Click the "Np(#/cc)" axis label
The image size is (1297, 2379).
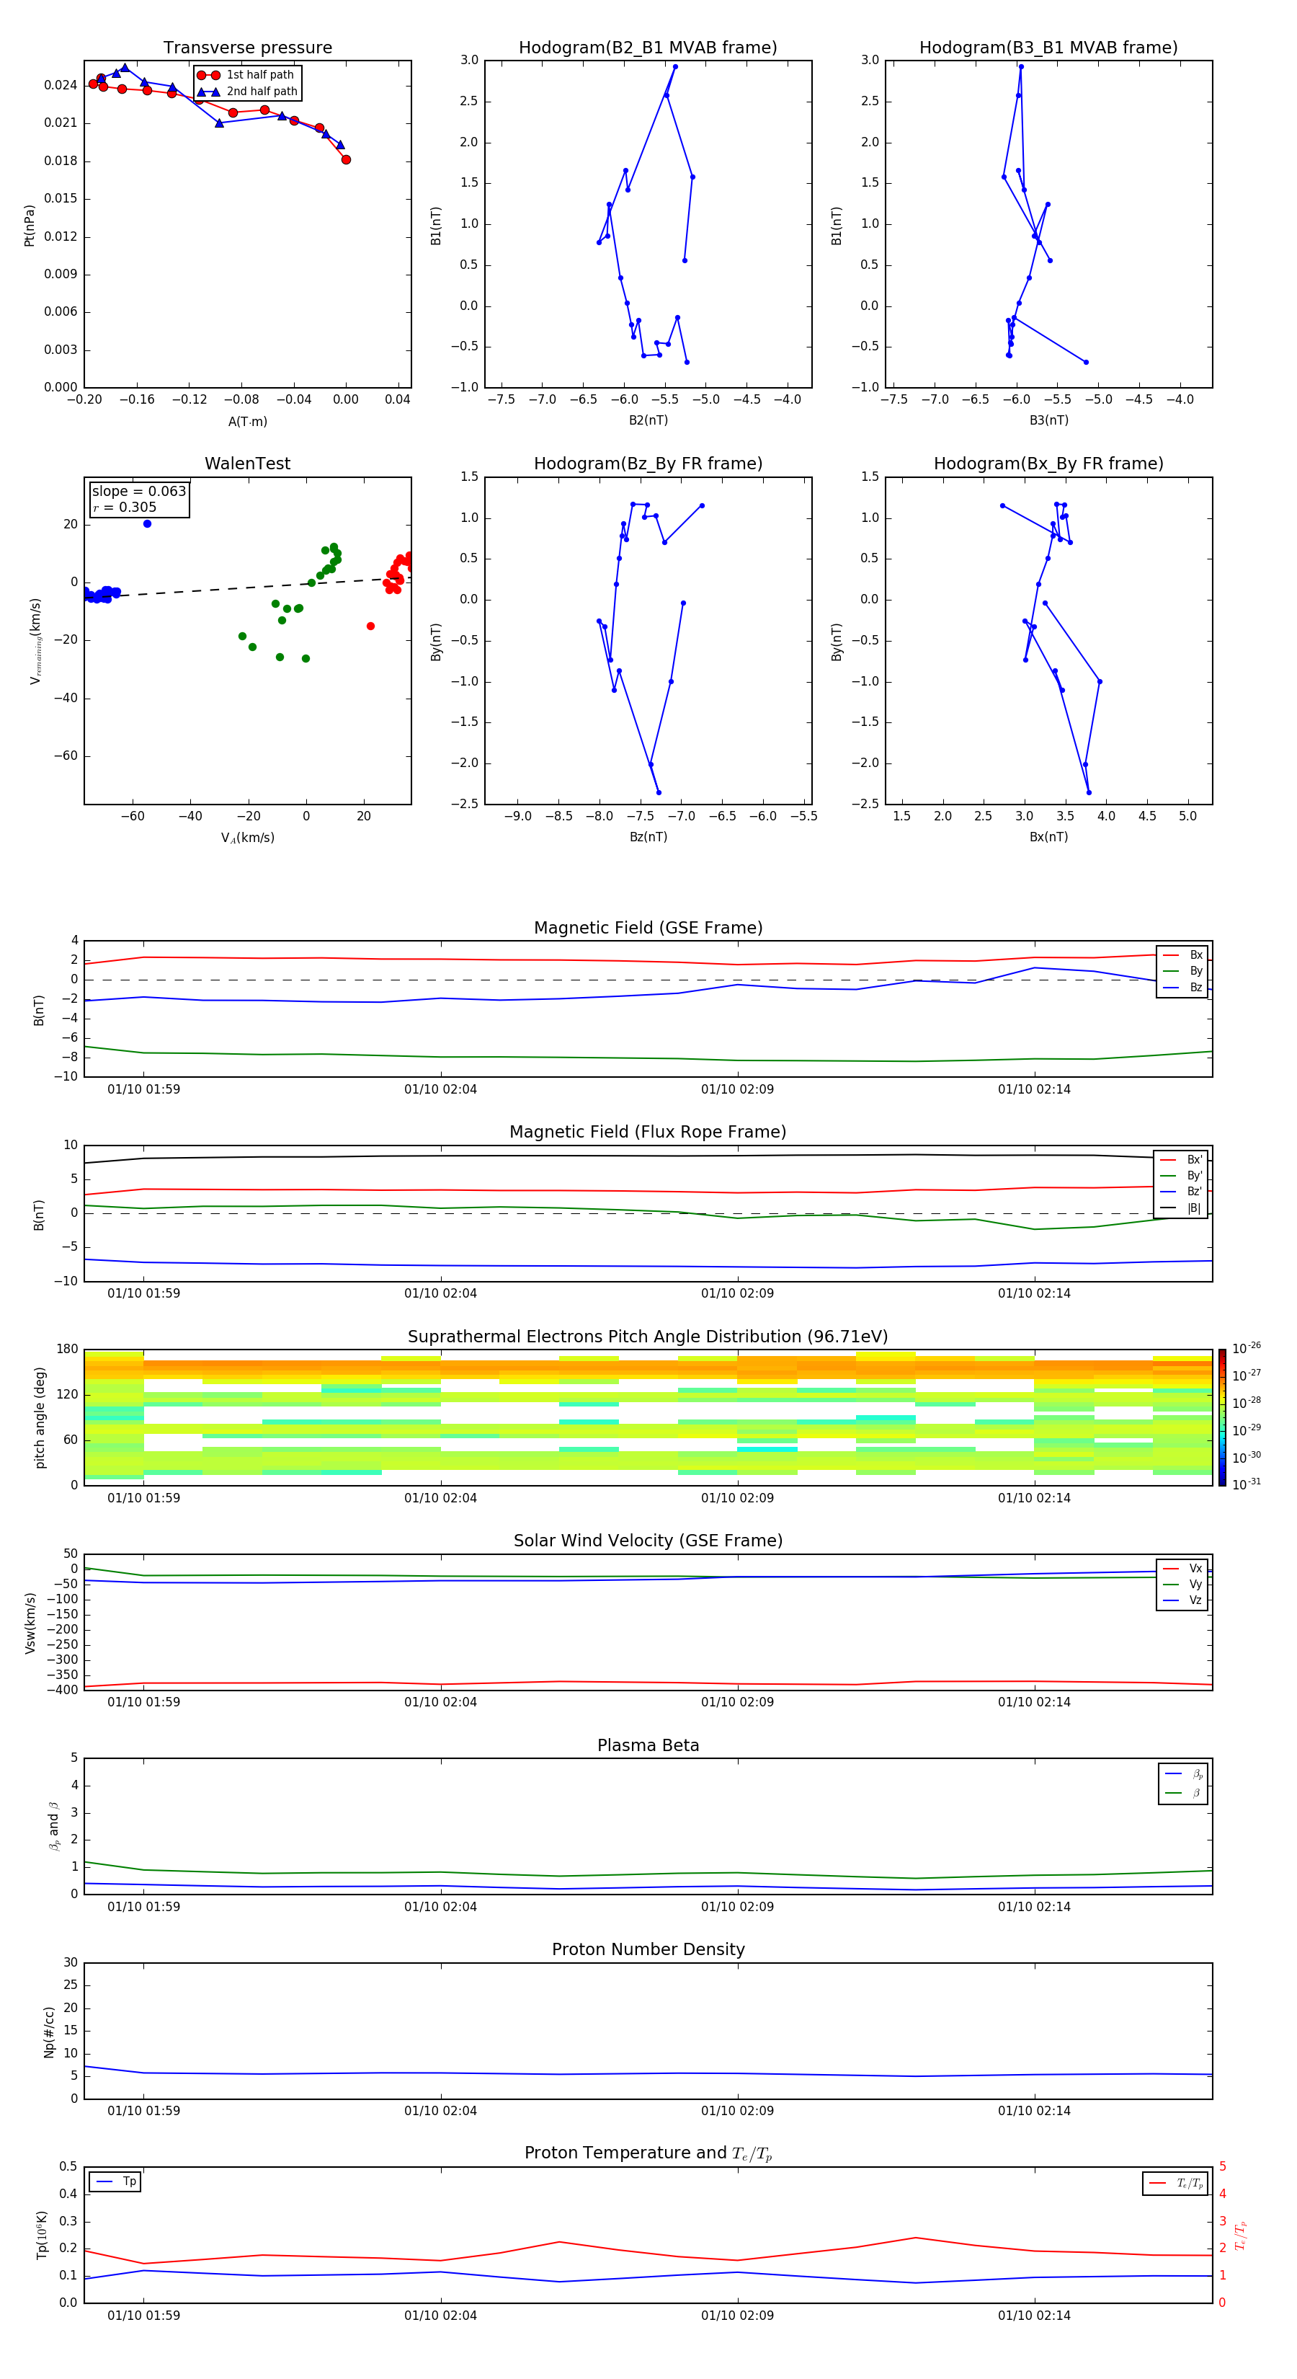click(x=49, y=2032)
